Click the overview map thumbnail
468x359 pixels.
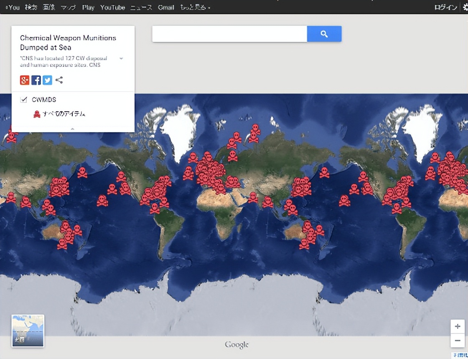[x=28, y=331]
